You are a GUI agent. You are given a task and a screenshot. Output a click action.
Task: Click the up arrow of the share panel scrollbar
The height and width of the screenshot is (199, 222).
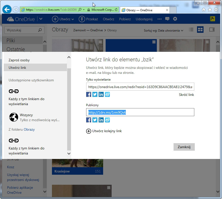pos(69,57)
